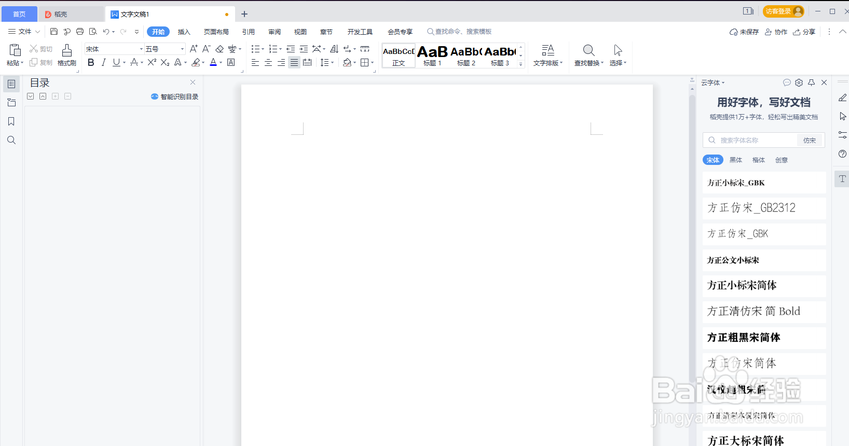Toggle character border A icon
The image size is (849, 446).
coord(231,62)
